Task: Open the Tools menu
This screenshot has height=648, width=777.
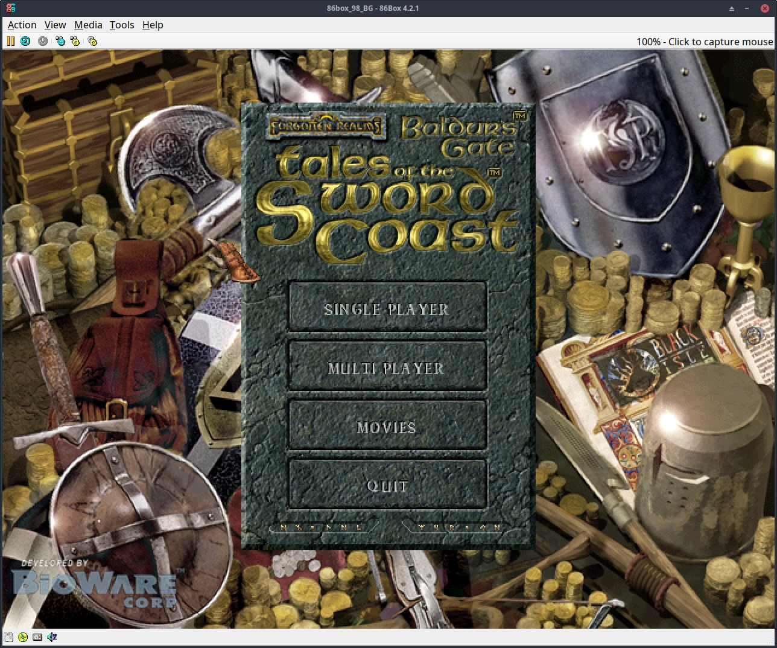Action: tap(122, 25)
